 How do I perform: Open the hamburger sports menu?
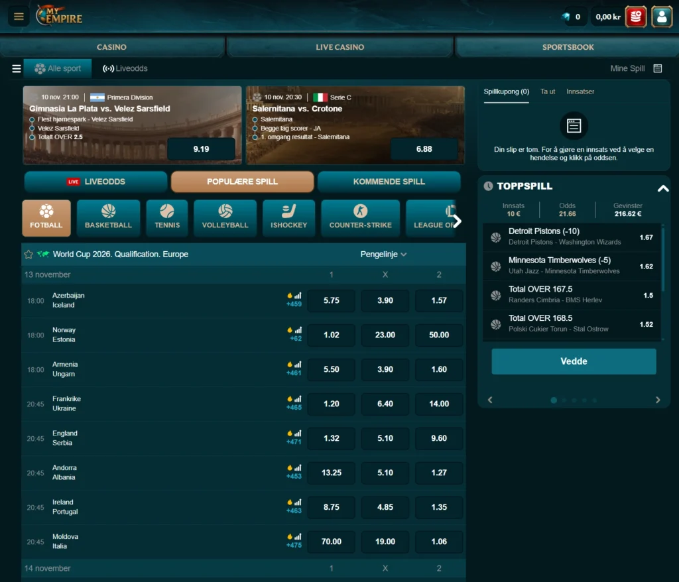[x=16, y=68]
